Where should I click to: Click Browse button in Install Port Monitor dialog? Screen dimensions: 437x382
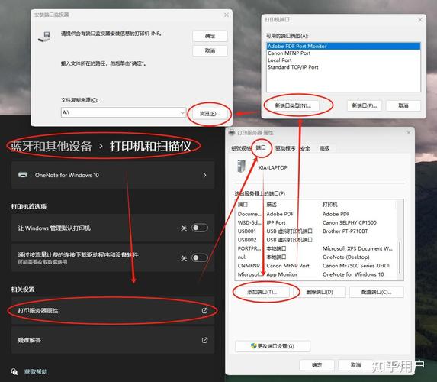pyautogui.click(x=210, y=113)
